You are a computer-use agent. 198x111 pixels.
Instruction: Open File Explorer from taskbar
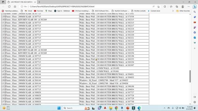click(x=111, y=108)
